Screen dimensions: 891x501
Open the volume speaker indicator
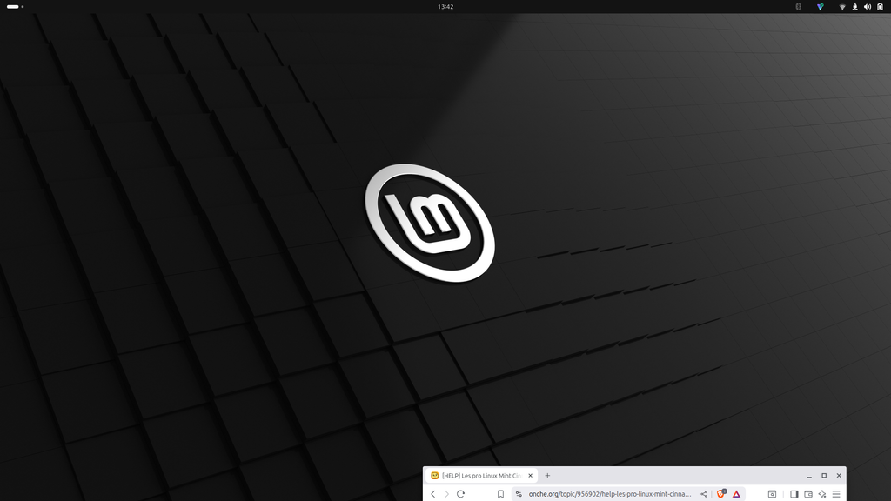pyautogui.click(x=868, y=6)
